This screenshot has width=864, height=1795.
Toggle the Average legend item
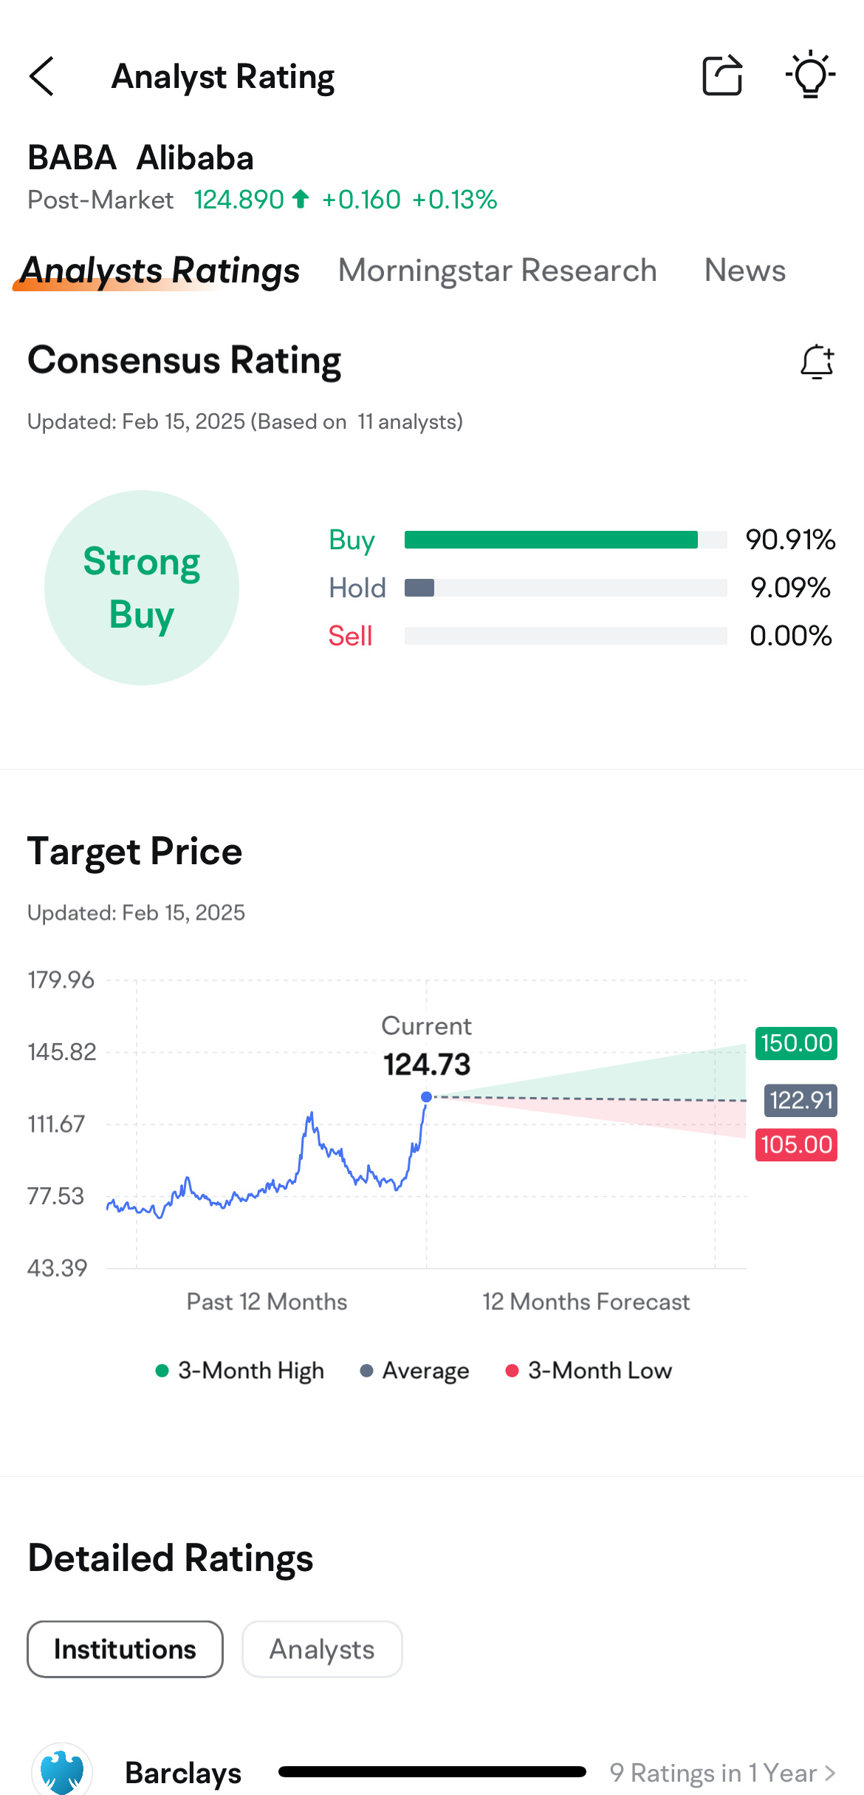click(414, 1371)
